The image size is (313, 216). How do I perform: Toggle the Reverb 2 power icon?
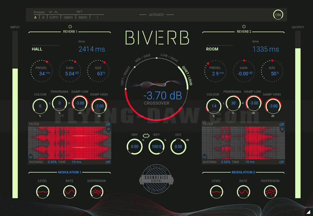244,26
